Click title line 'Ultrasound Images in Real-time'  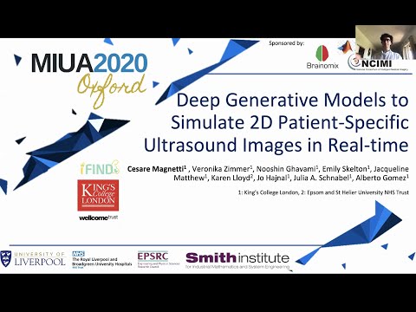point(276,145)
